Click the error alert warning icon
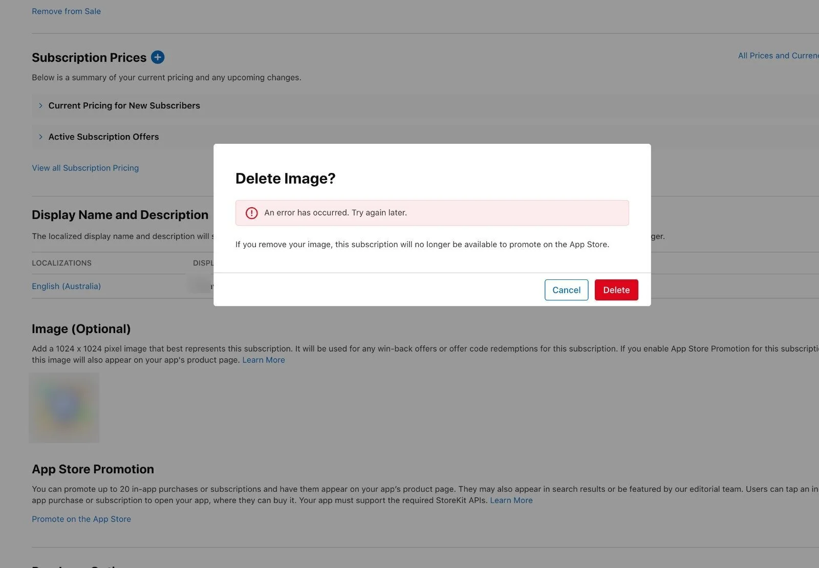The width and height of the screenshot is (819, 568). (x=252, y=213)
